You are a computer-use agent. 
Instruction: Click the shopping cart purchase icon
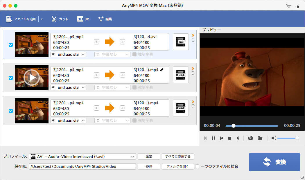click(288, 6)
